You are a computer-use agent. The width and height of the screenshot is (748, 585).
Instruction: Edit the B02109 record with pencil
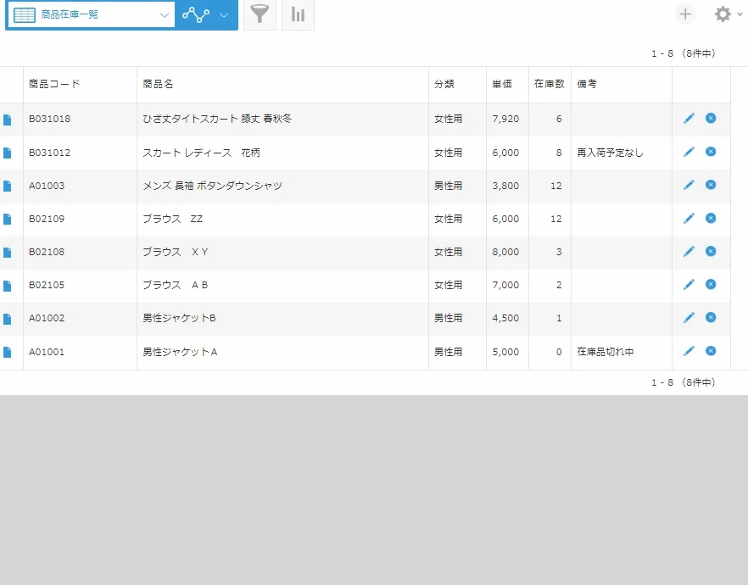[689, 218]
